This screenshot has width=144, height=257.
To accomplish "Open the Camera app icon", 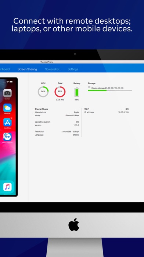I will 7,93.
